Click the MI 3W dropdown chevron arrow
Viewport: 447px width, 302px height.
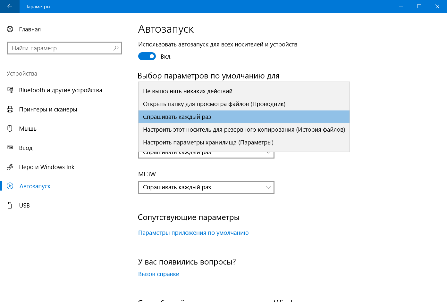tap(268, 187)
